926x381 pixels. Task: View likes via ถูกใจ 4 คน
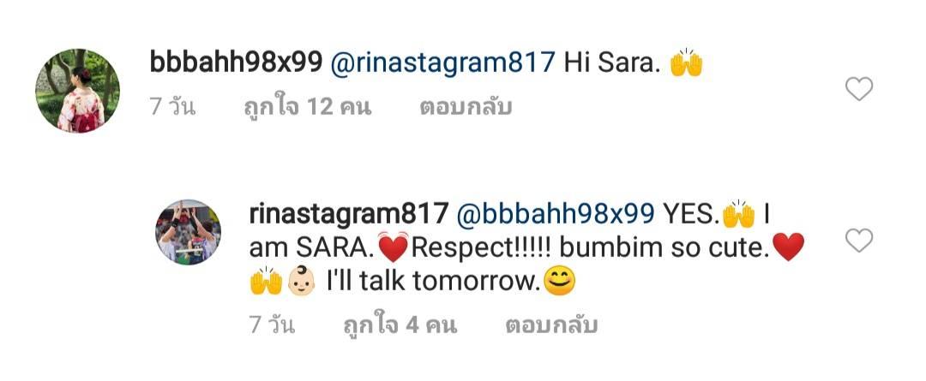400,325
